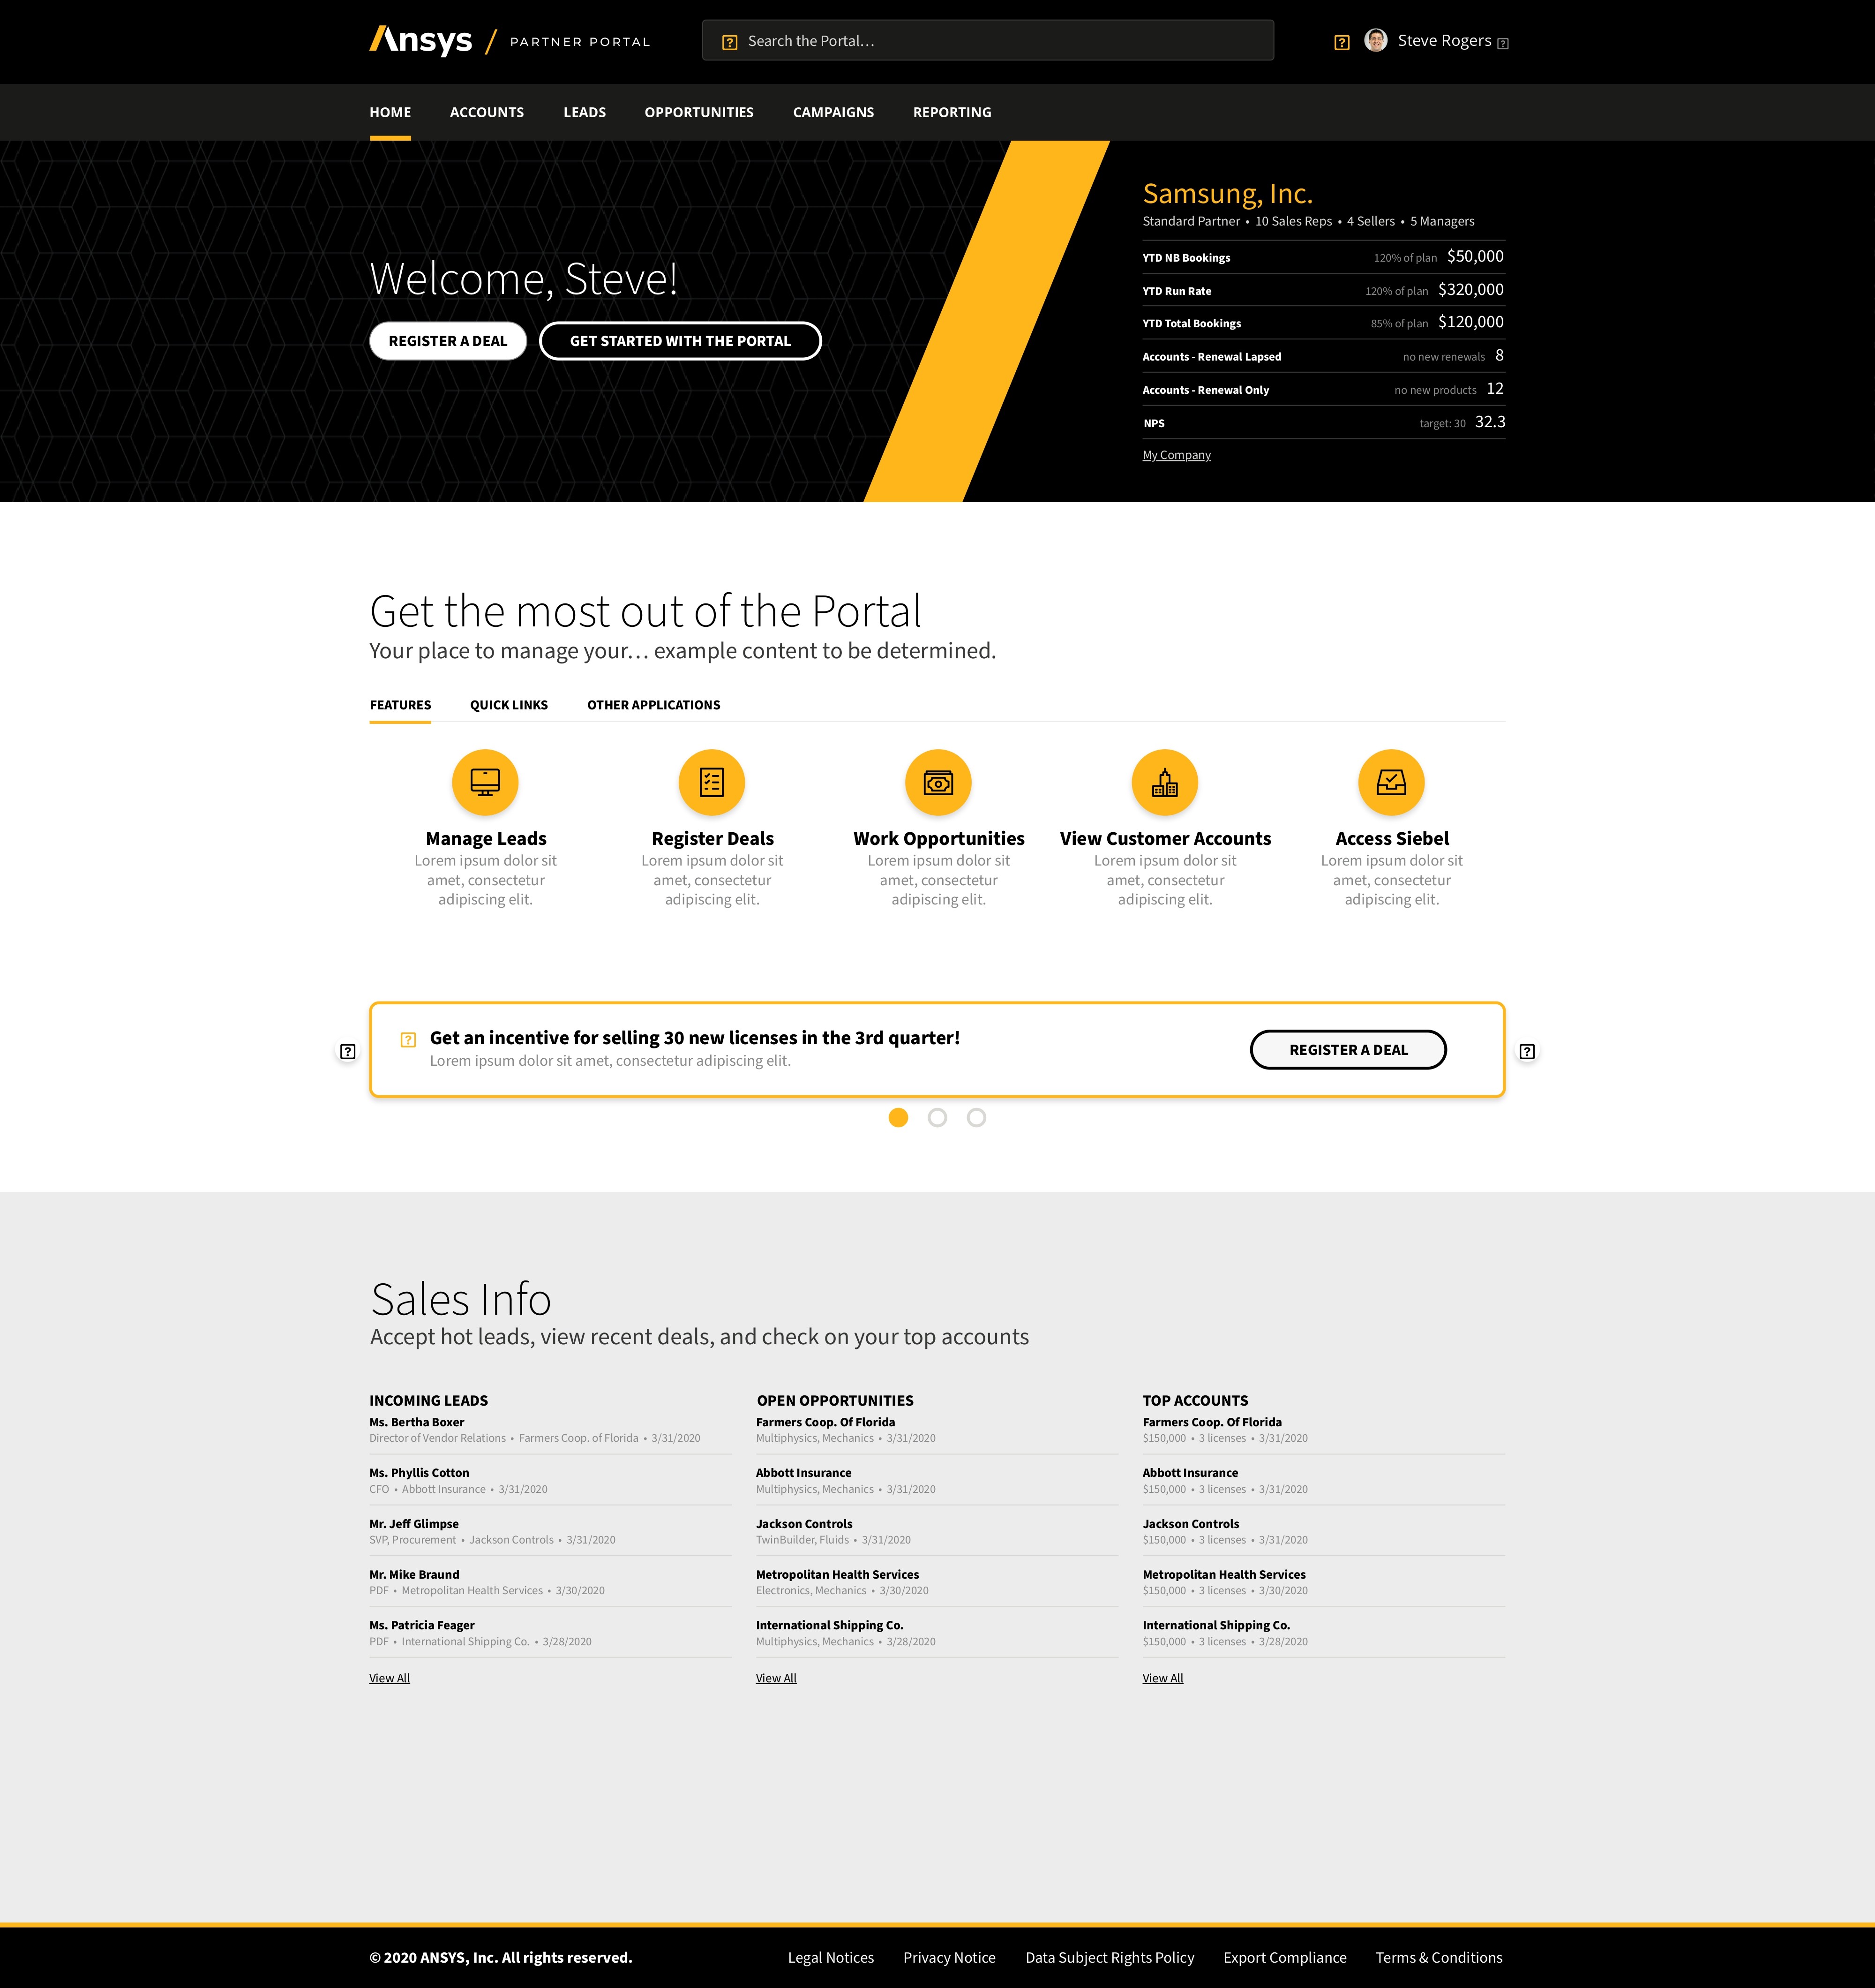Image resolution: width=1875 pixels, height=1988 pixels.
Task: Click the Manage Leads feature title
Action: [486, 838]
